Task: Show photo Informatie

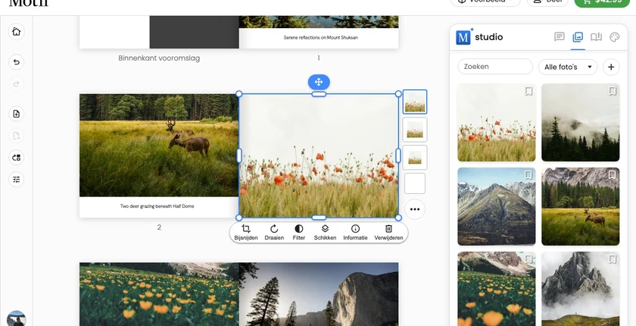Action: [355, 233]
